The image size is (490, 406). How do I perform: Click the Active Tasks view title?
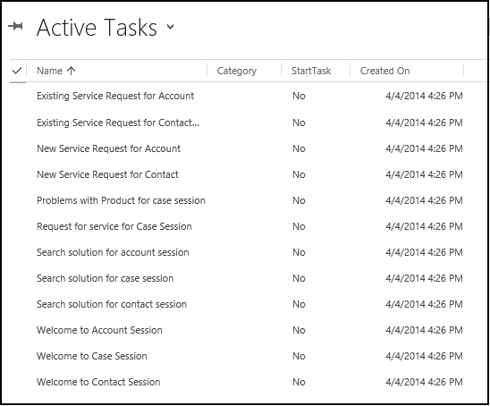[97, 28]
